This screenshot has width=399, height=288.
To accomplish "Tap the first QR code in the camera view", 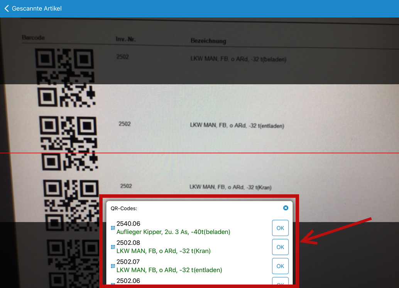I will 66,78.
